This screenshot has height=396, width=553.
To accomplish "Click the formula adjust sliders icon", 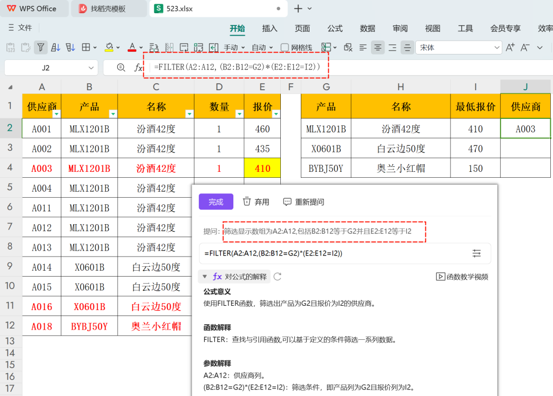I will [476, 253].
